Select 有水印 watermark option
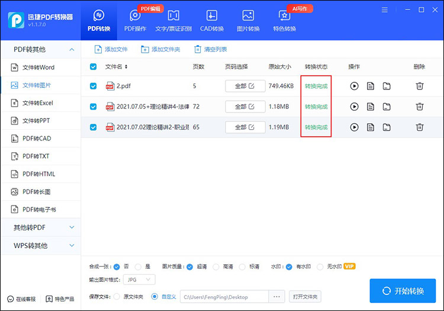The image size is (444, 311). (289, 267)
